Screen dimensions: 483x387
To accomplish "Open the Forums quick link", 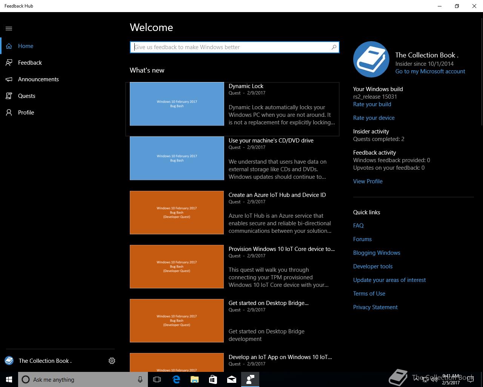I will pyautogui.click(x=362, y=239).
